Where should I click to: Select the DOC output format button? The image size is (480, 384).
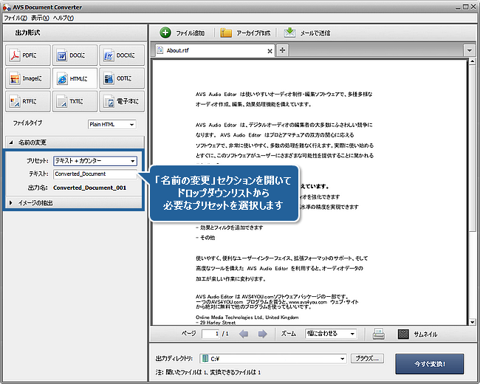pyautogui.click(x=75, y=55)
